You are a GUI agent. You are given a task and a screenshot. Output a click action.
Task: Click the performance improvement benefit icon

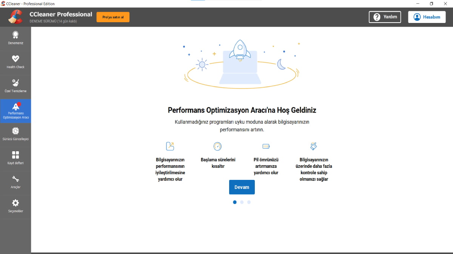[170, 146]
